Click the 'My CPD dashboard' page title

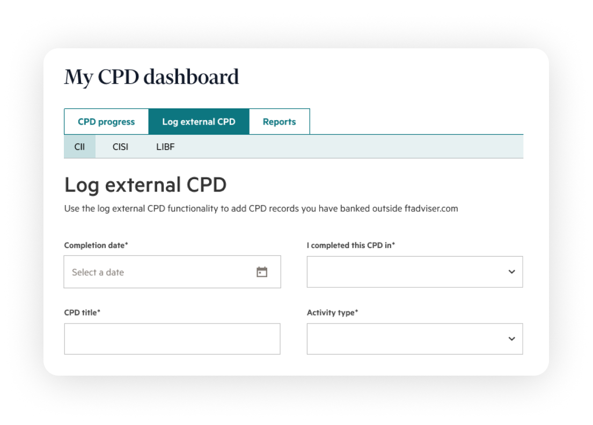pyautogui.click(x=151, y=77)
